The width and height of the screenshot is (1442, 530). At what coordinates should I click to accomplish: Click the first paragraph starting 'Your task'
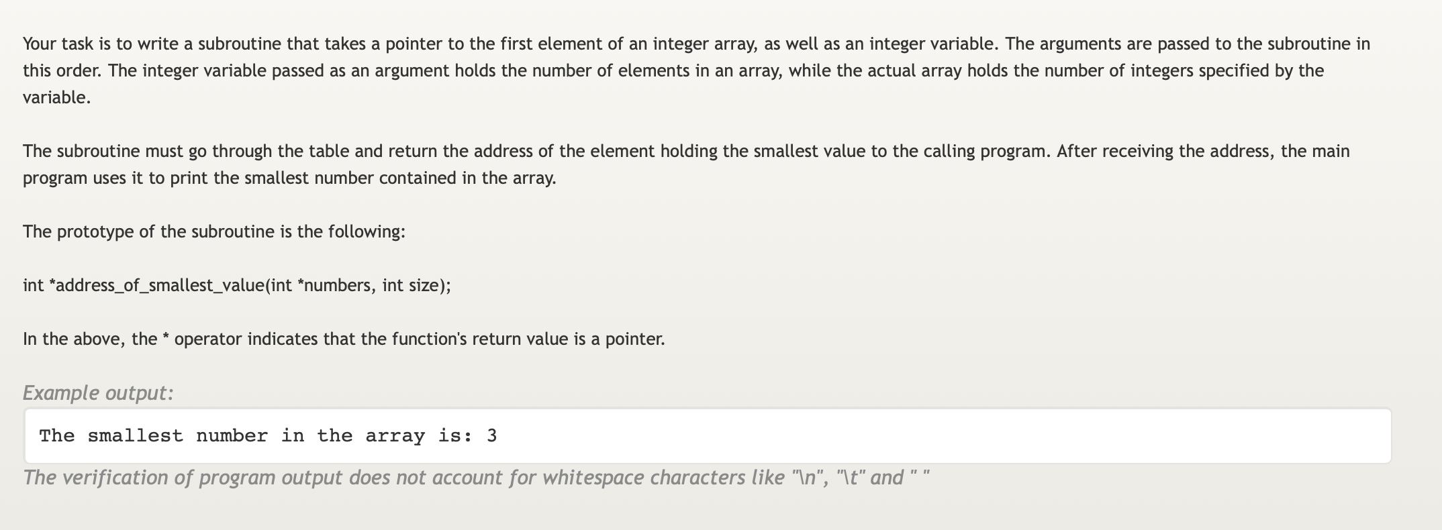(696, 71)
